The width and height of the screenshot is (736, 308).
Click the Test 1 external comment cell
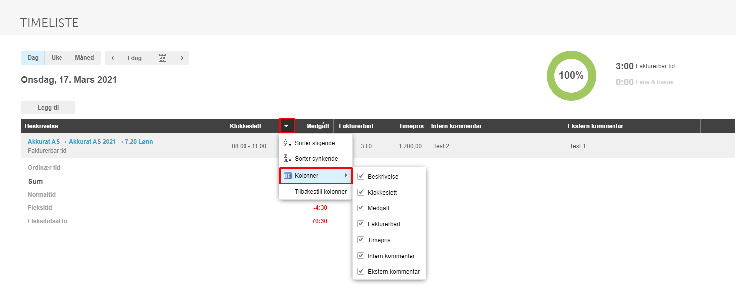[578, 146]
